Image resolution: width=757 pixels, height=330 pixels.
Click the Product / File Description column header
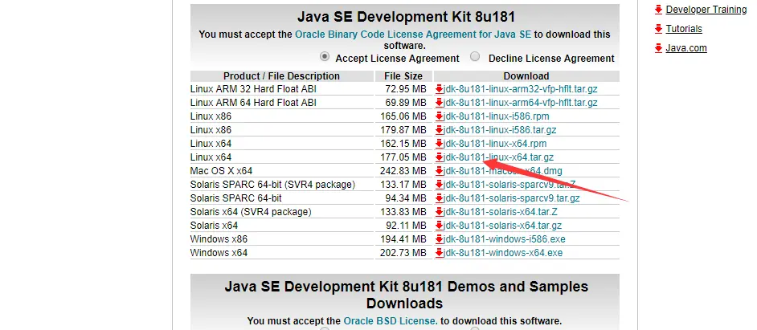coord(281,76)
